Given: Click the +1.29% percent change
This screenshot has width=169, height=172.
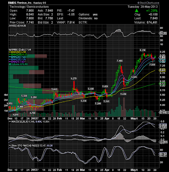Looking at the screenshot, I should pos(152,11).
